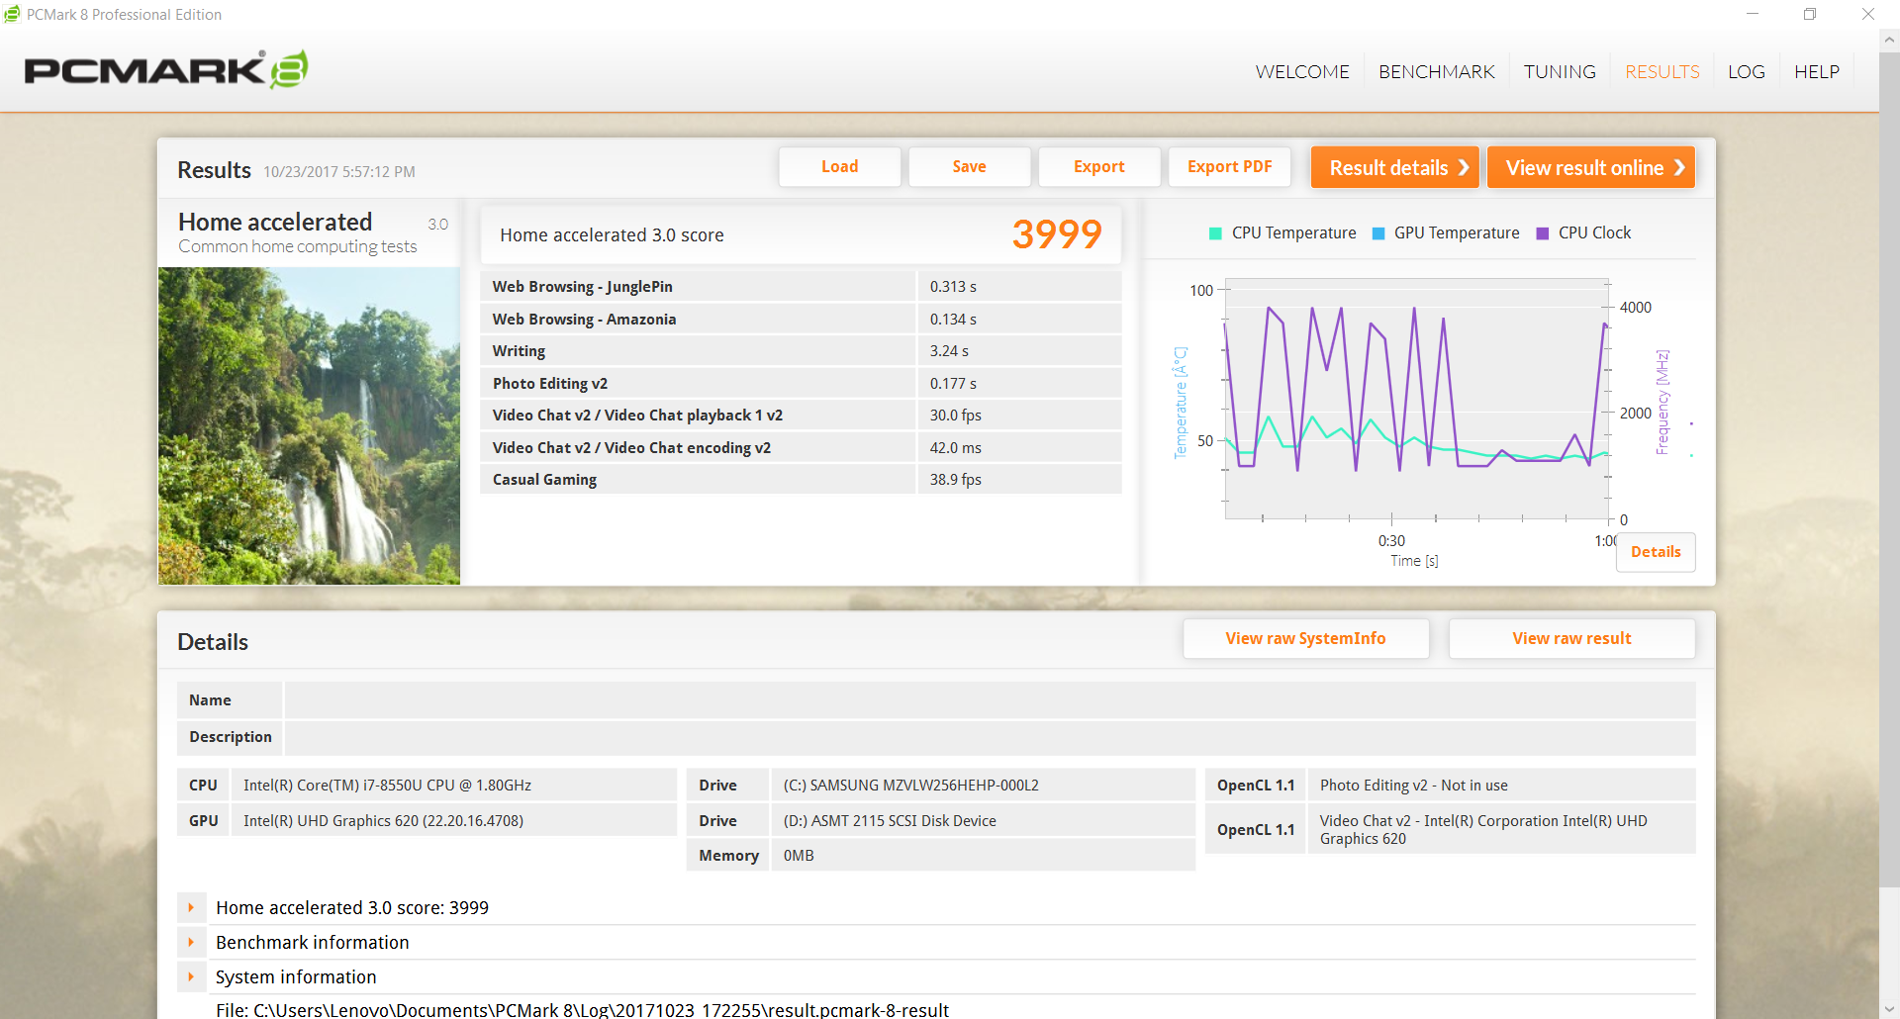Click View result online button
The image size is (1900, 1019).
(x=1591, y=168)
